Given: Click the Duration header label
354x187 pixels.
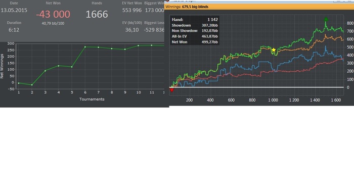Looking at the screenshot, I should (14, 23).
